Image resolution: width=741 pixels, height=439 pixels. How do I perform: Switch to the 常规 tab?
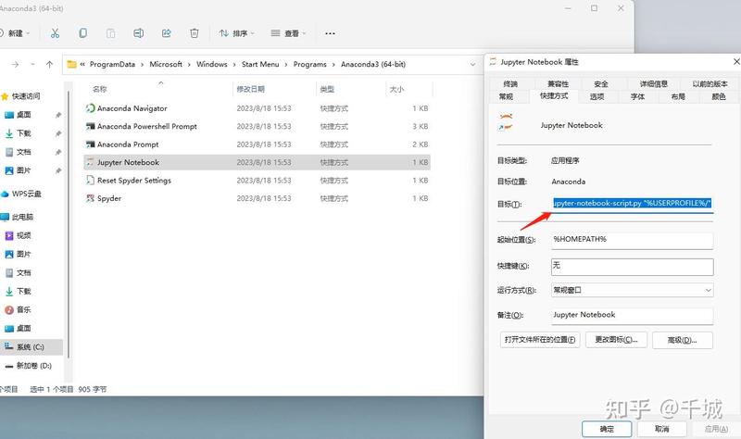pyautogui.click(x=506, y=96)
